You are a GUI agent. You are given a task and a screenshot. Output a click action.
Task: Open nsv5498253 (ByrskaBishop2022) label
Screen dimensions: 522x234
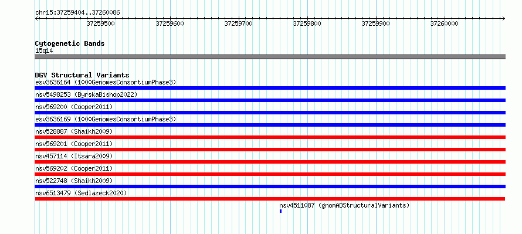click(x=86, y=94)
